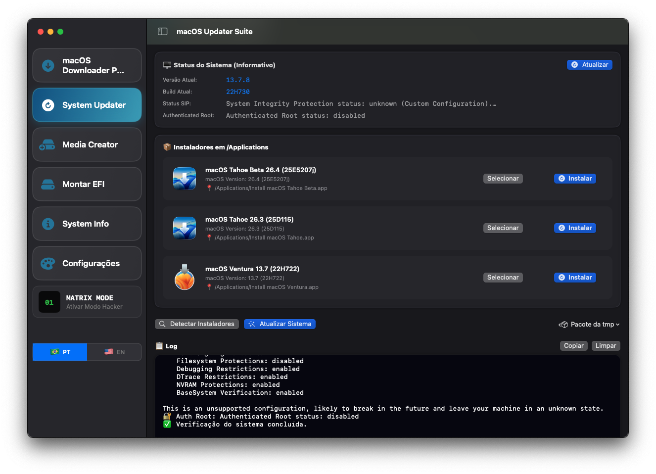This screenshot has height=474, width=656.
Task: Click the macOS Ventura installer icon
Action: (184, 278)
